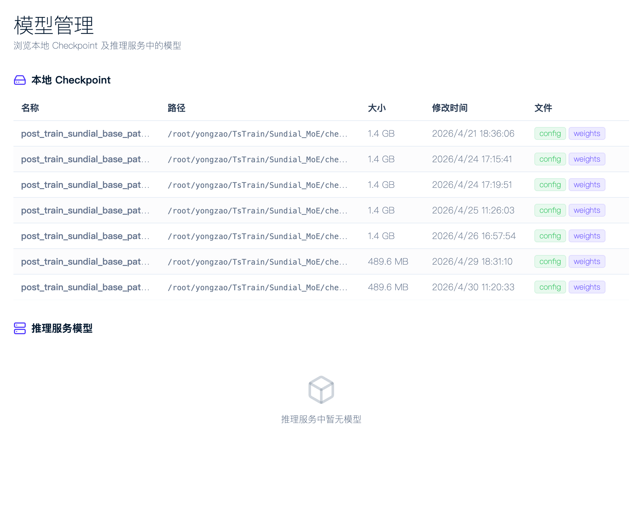Image resolution: width=640 pixels, height=512 pixels.
Task: Select checkpoint name modified 2026/4/24 17:19:51
Action: coord(85,185)
